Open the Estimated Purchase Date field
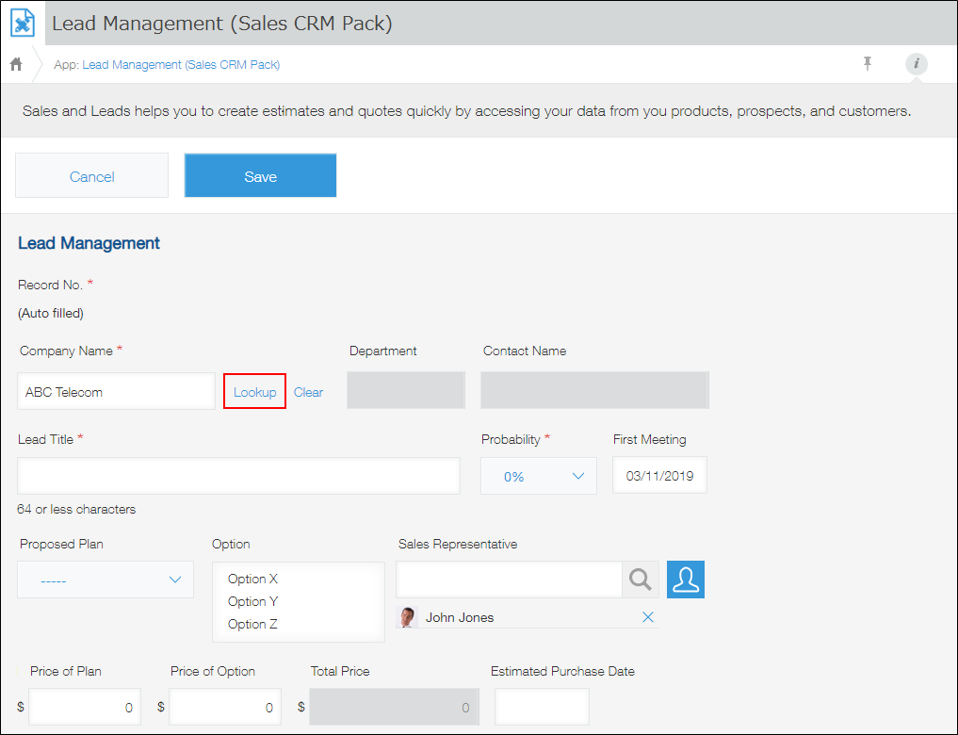Screen dimensions: 958x735 [542, 707]
